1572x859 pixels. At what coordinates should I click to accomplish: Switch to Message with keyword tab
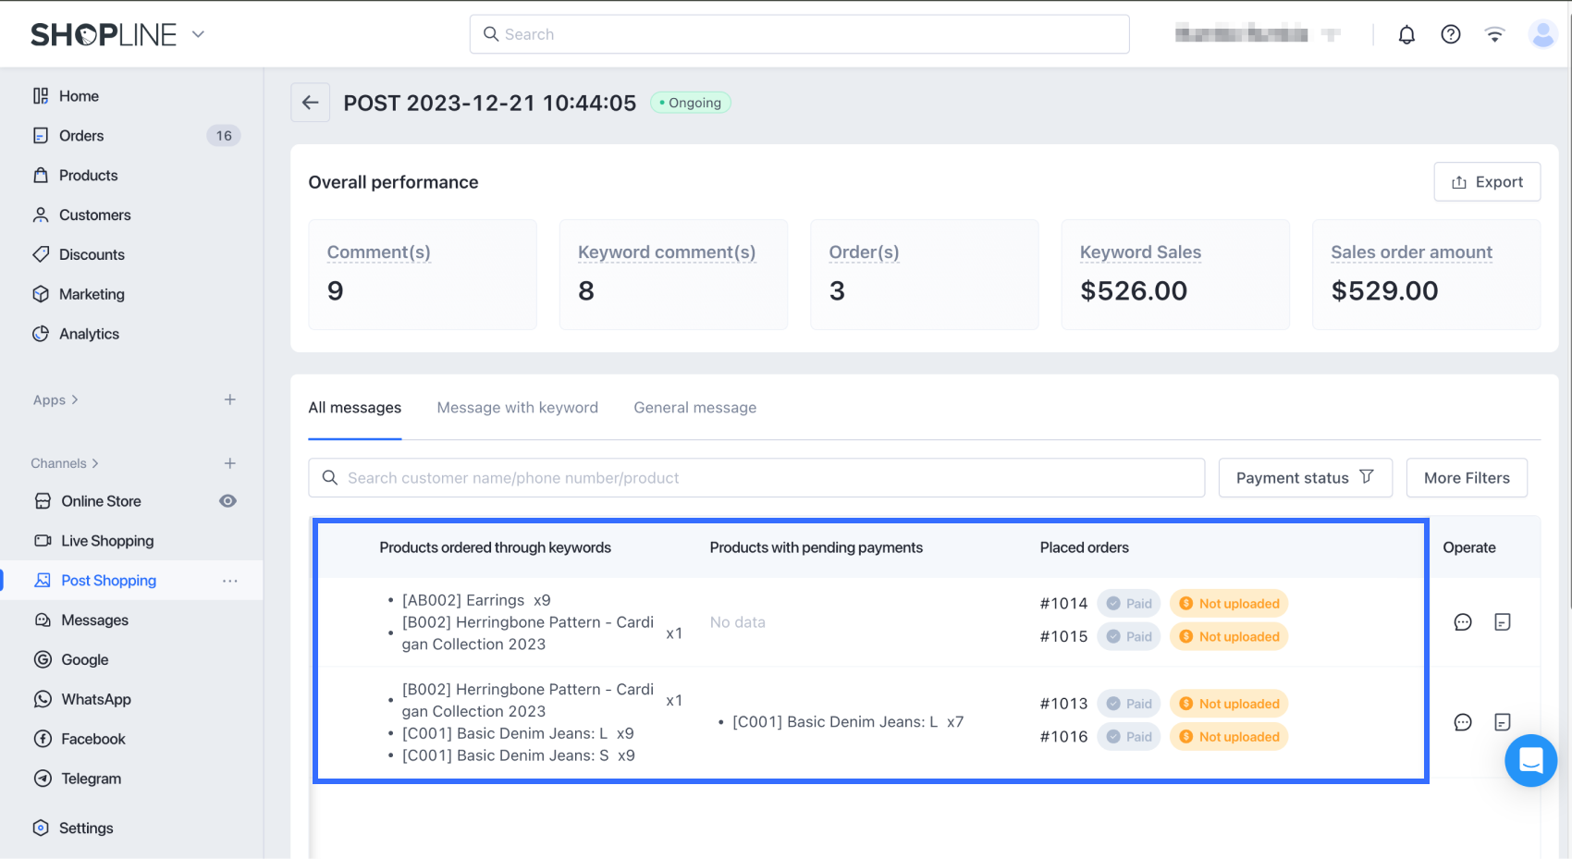tap(517, 408)
